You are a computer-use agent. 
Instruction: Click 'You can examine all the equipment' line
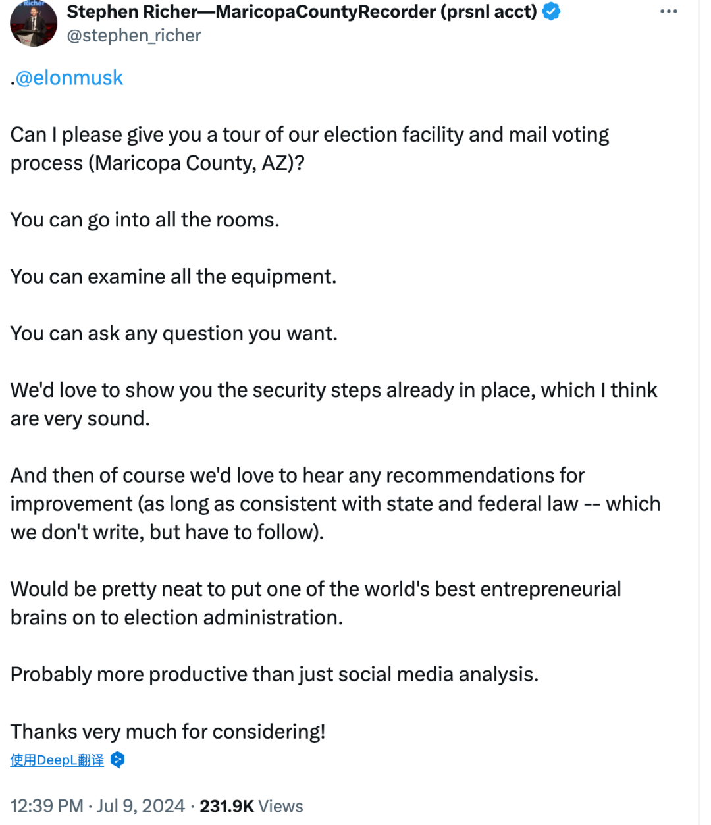click(x=173, y=277)
